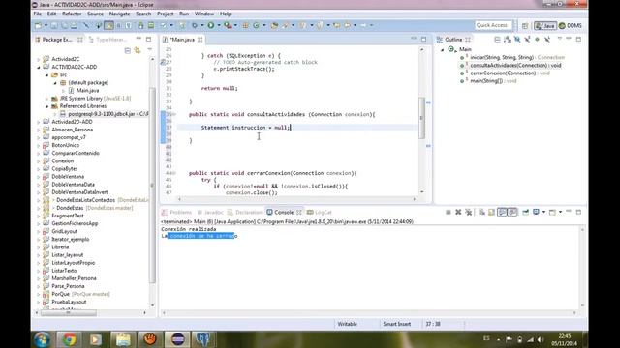This screenshot has height=348, width=620.
Task: Collapse Referenced Libraries node
Action: 47,106
